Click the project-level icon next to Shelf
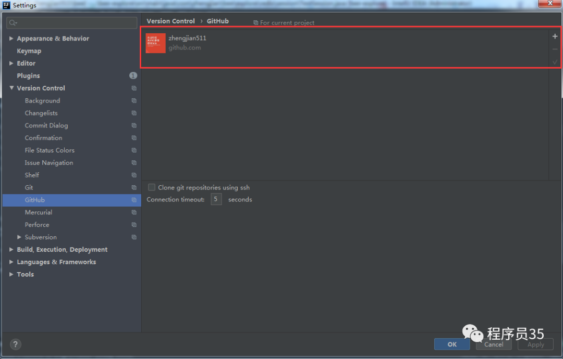 coord(134,175)
